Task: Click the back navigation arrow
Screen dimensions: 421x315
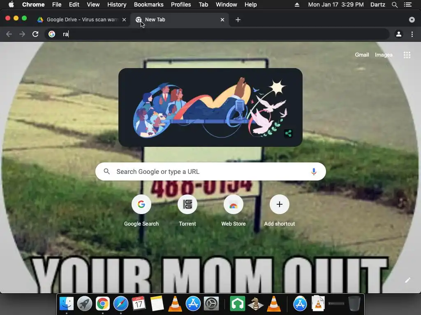Action: tap(9, 34)
